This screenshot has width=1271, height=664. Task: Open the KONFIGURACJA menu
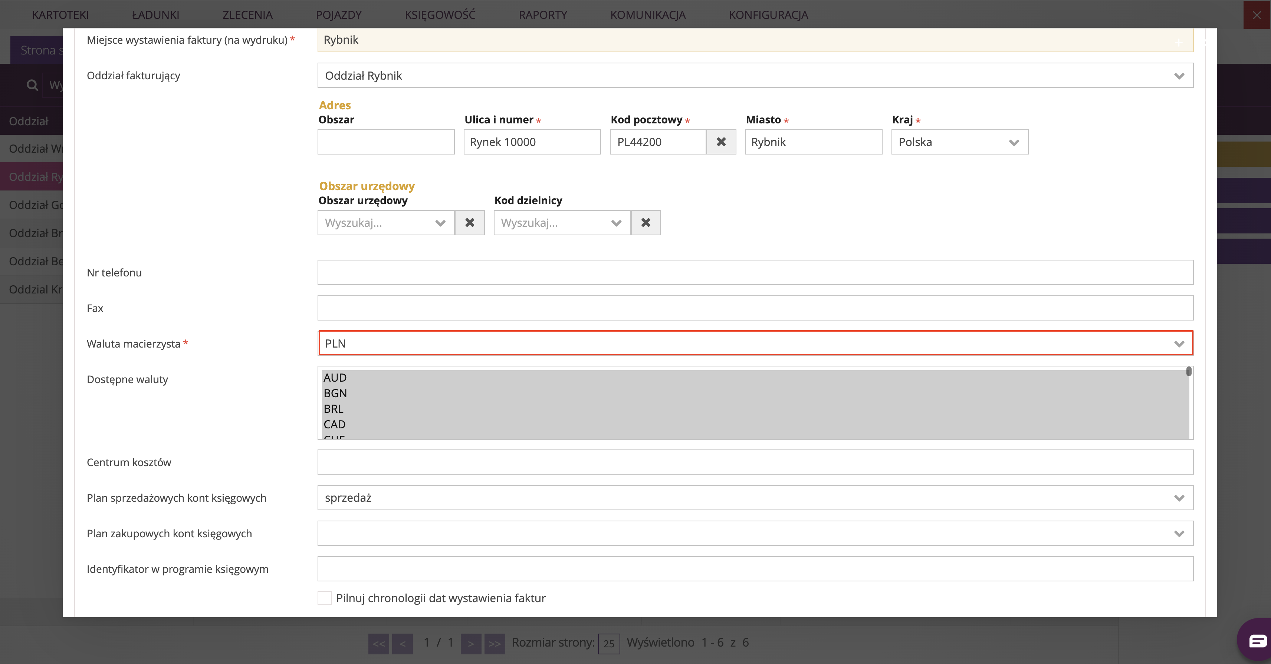point(768,15)
